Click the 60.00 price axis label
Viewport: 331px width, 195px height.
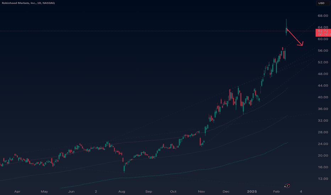click(x=323, y=39)
